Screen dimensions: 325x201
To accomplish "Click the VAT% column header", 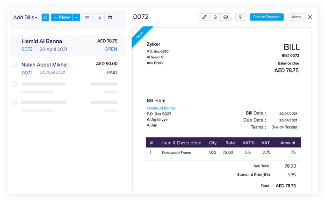I will click(x=248, y=143).
